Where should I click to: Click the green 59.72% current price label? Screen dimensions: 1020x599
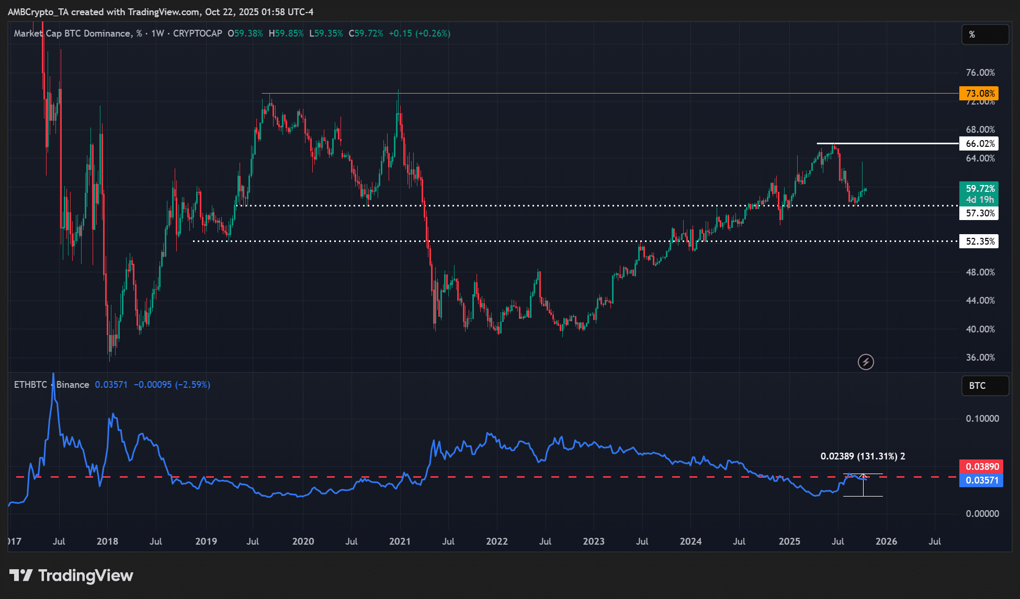979,193
